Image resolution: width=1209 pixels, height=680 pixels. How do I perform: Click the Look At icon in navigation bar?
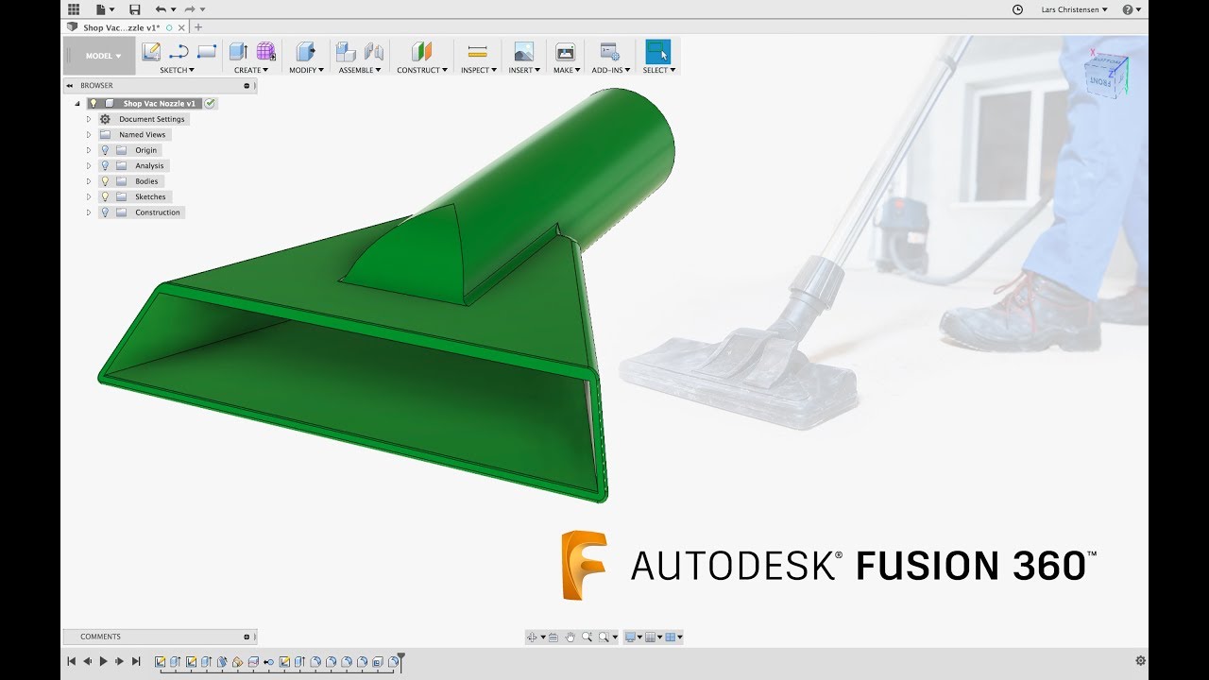click(x=553, y=637)
